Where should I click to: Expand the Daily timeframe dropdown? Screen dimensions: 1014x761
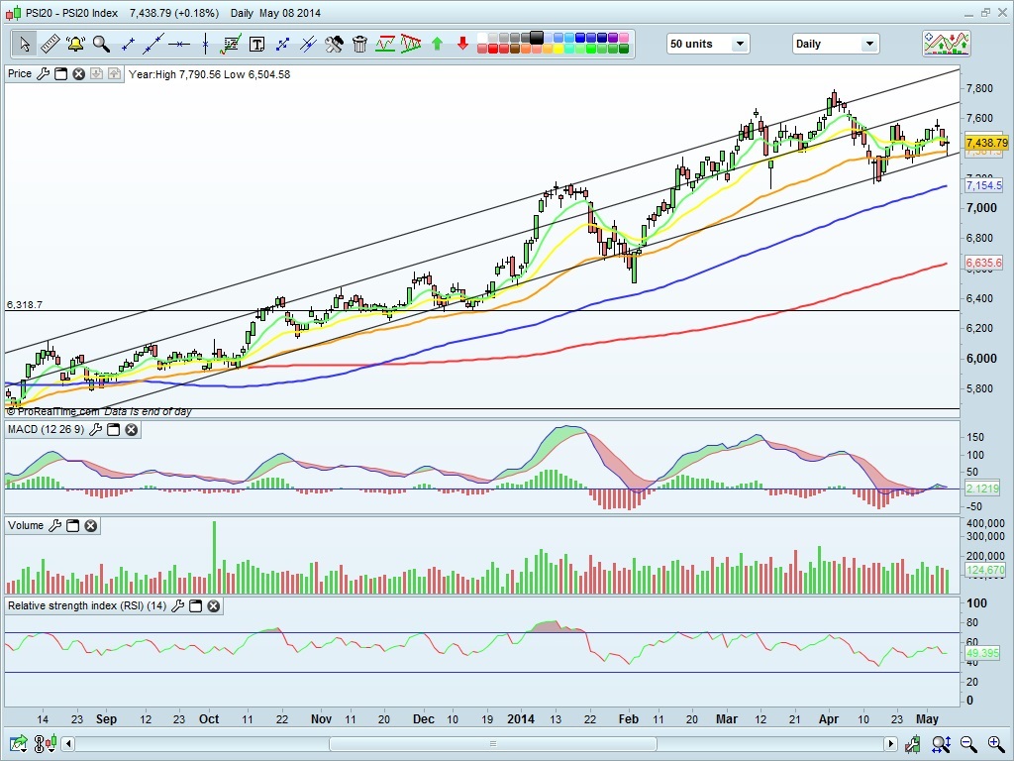(835, 44)
